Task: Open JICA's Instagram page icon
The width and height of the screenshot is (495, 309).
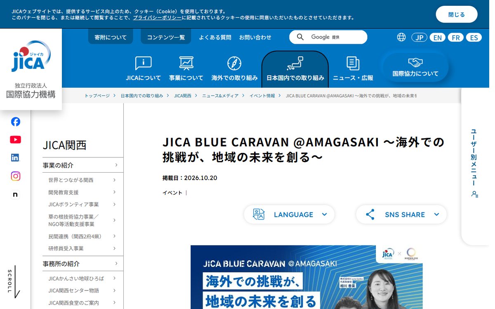Action: point(15,176)
